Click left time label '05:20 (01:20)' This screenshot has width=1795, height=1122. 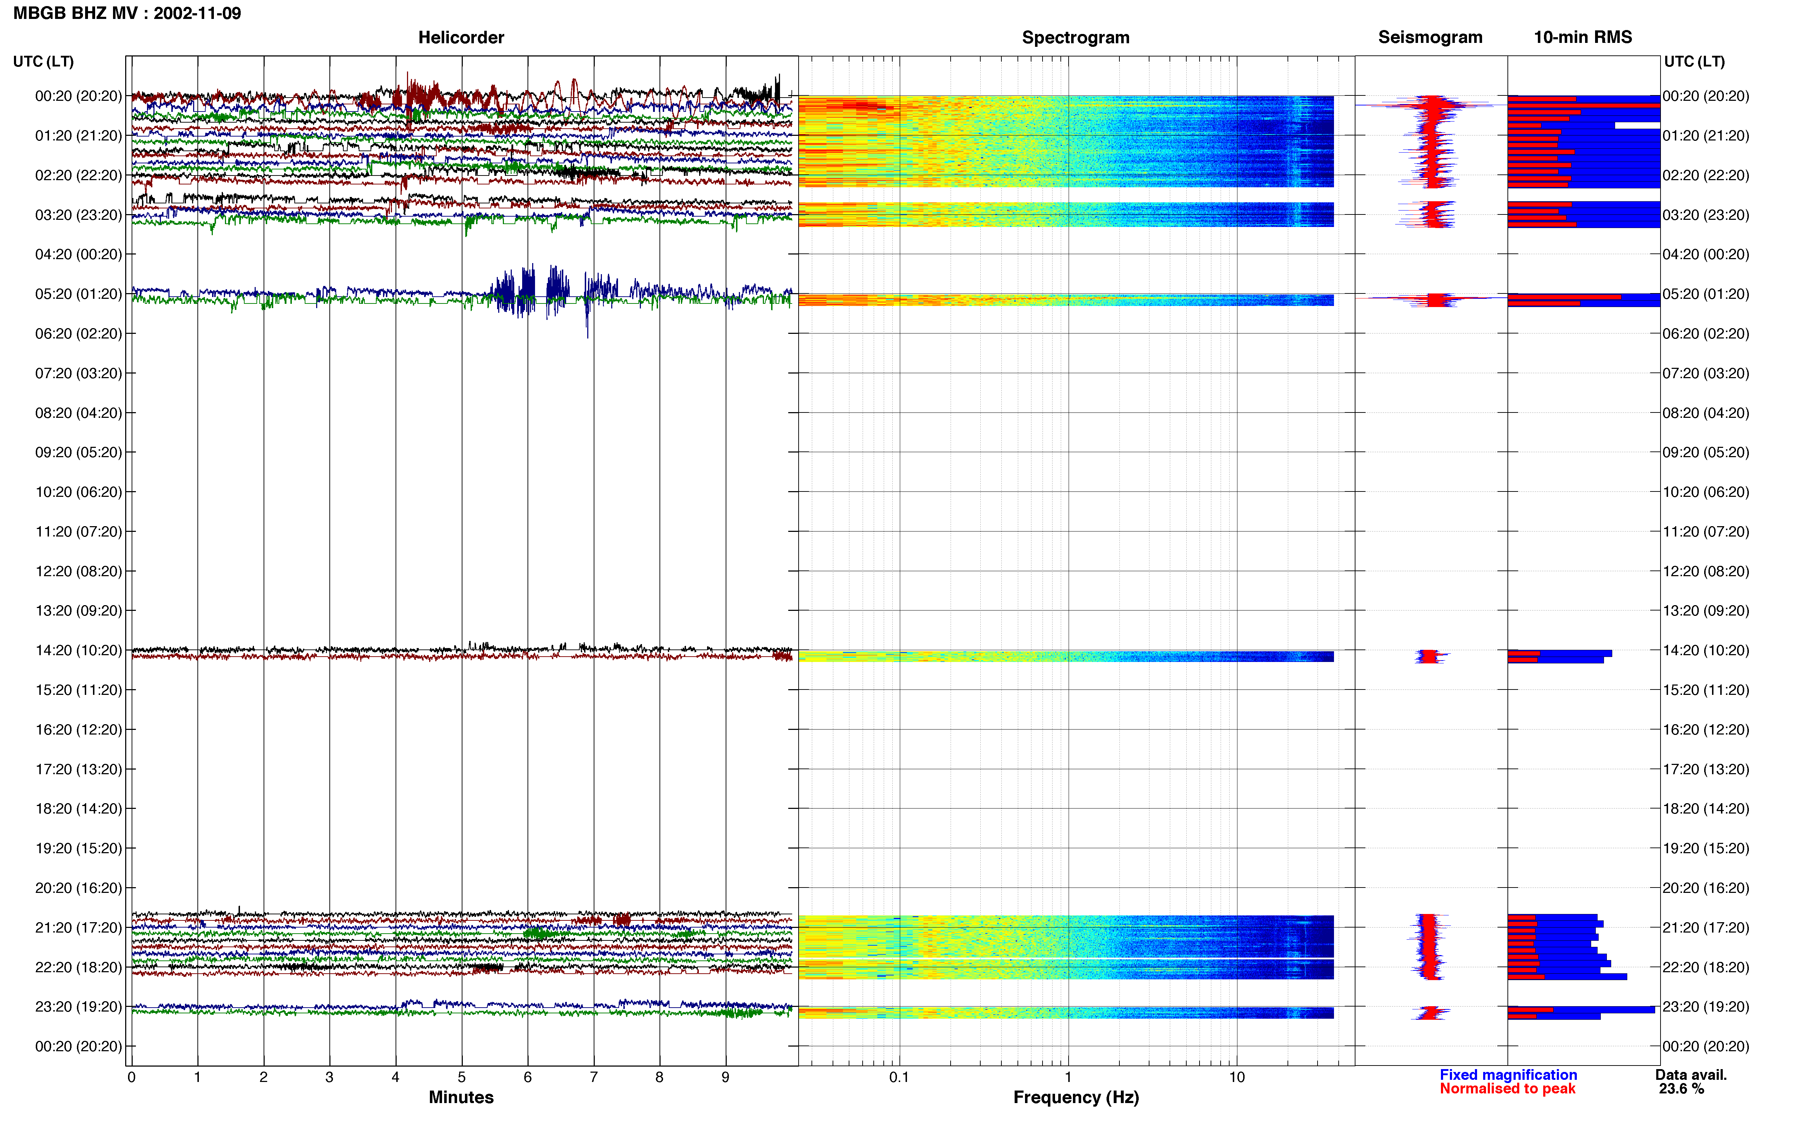(x=79, y=294)
